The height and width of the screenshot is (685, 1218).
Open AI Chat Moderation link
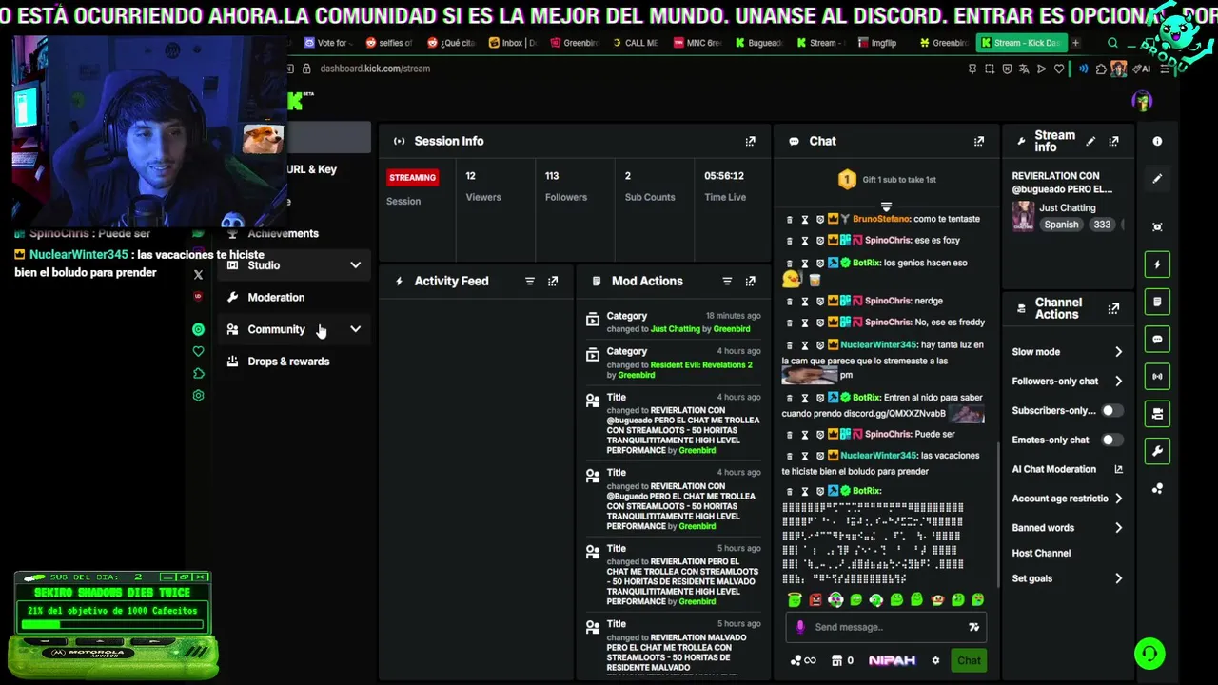(1068, 469)
